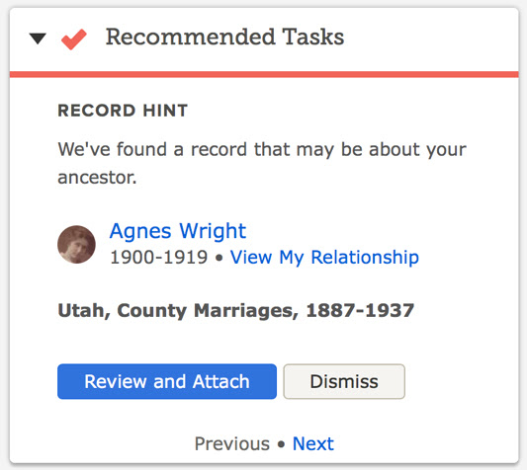The height and width of the screenshot is (470, 527).
Task: Click the bullet before View My Relationship
Action: click(219, 258)
